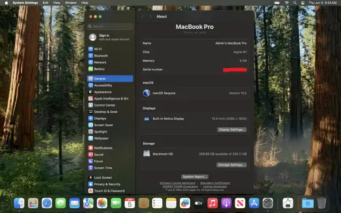The height and width of the screenshot is (213, 341).
Task: Open Privacy & Security settings
Action: (x=110, y=184)
